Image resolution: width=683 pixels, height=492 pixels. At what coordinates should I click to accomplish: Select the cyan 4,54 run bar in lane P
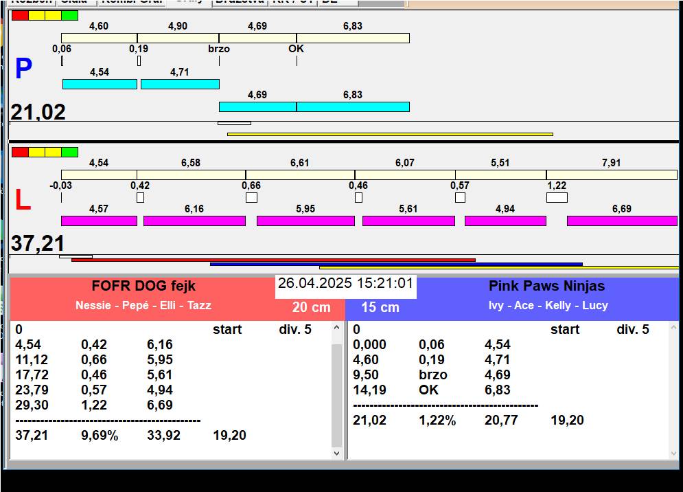pyautogui.click(x=100, y=85)
